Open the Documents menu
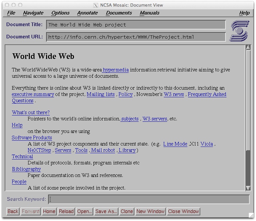 (119, 13)
